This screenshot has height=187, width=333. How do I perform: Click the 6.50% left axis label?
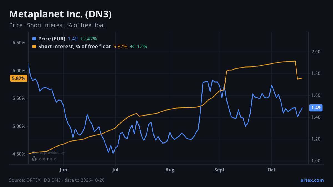click(x=19, y=43)
